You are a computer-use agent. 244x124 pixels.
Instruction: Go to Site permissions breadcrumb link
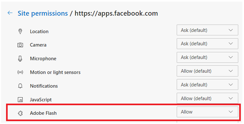pyautogui.click(x=43, y=13)
